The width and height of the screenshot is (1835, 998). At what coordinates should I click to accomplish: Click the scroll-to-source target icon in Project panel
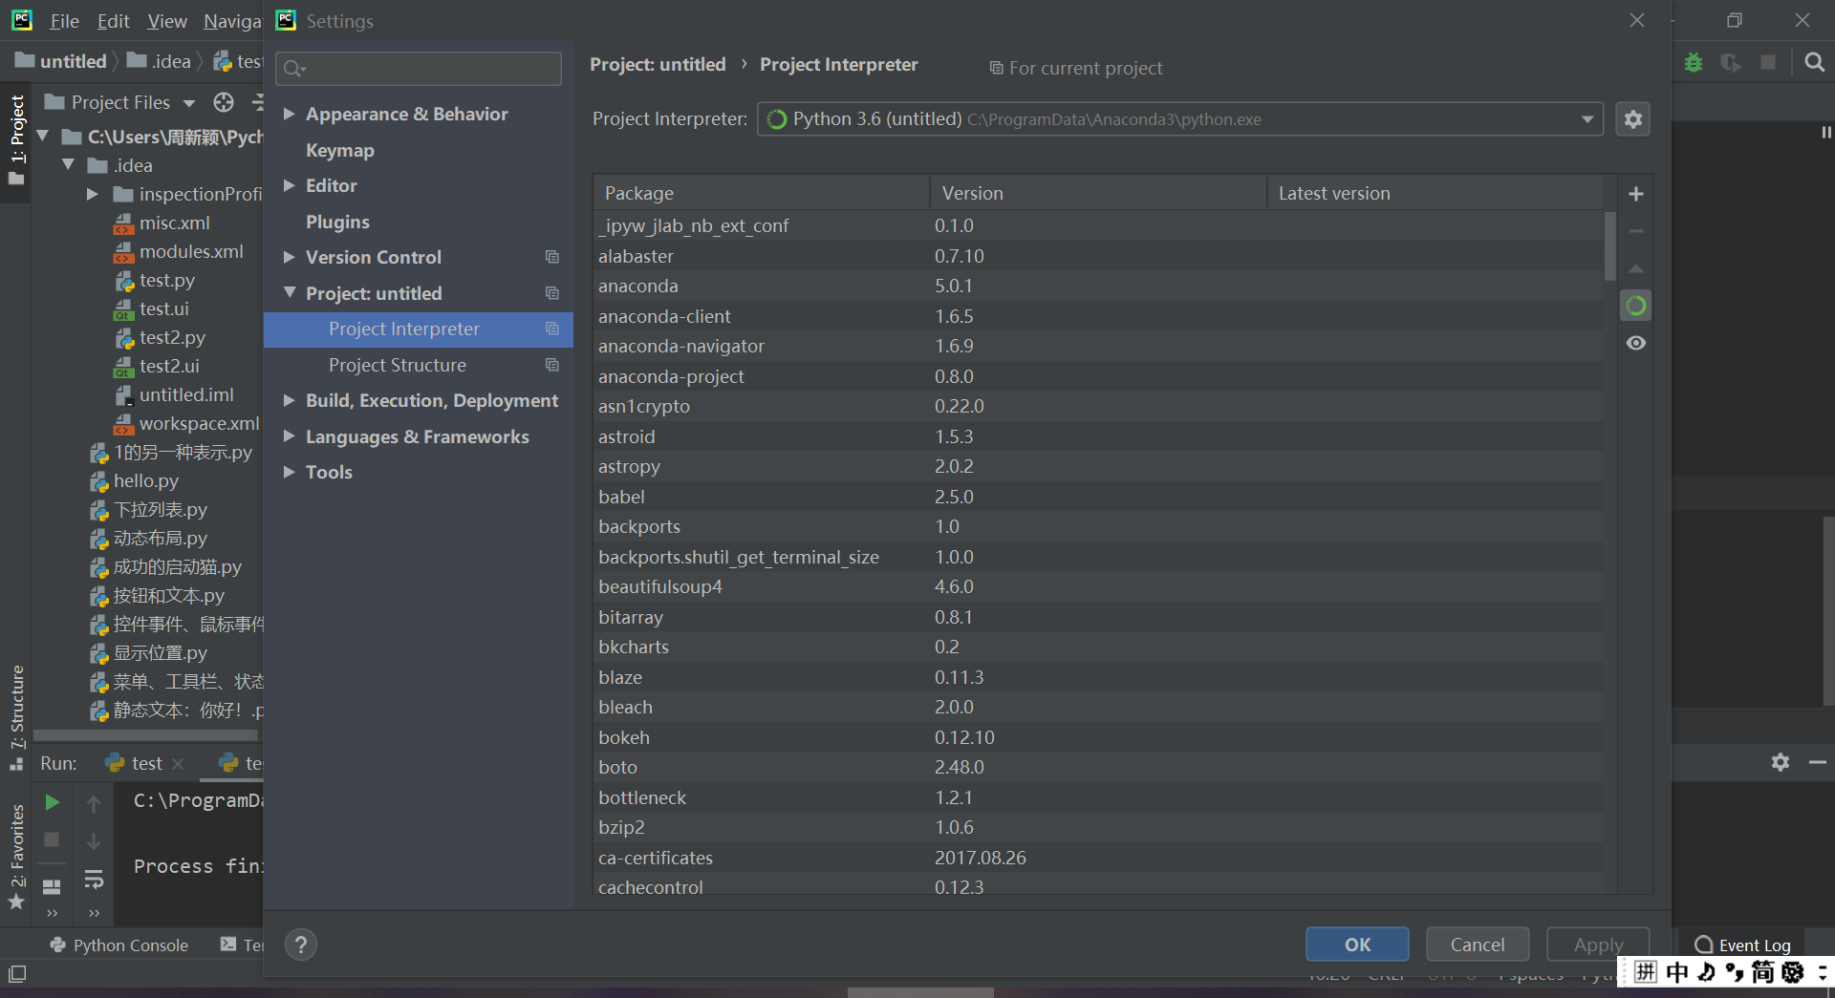224,102
